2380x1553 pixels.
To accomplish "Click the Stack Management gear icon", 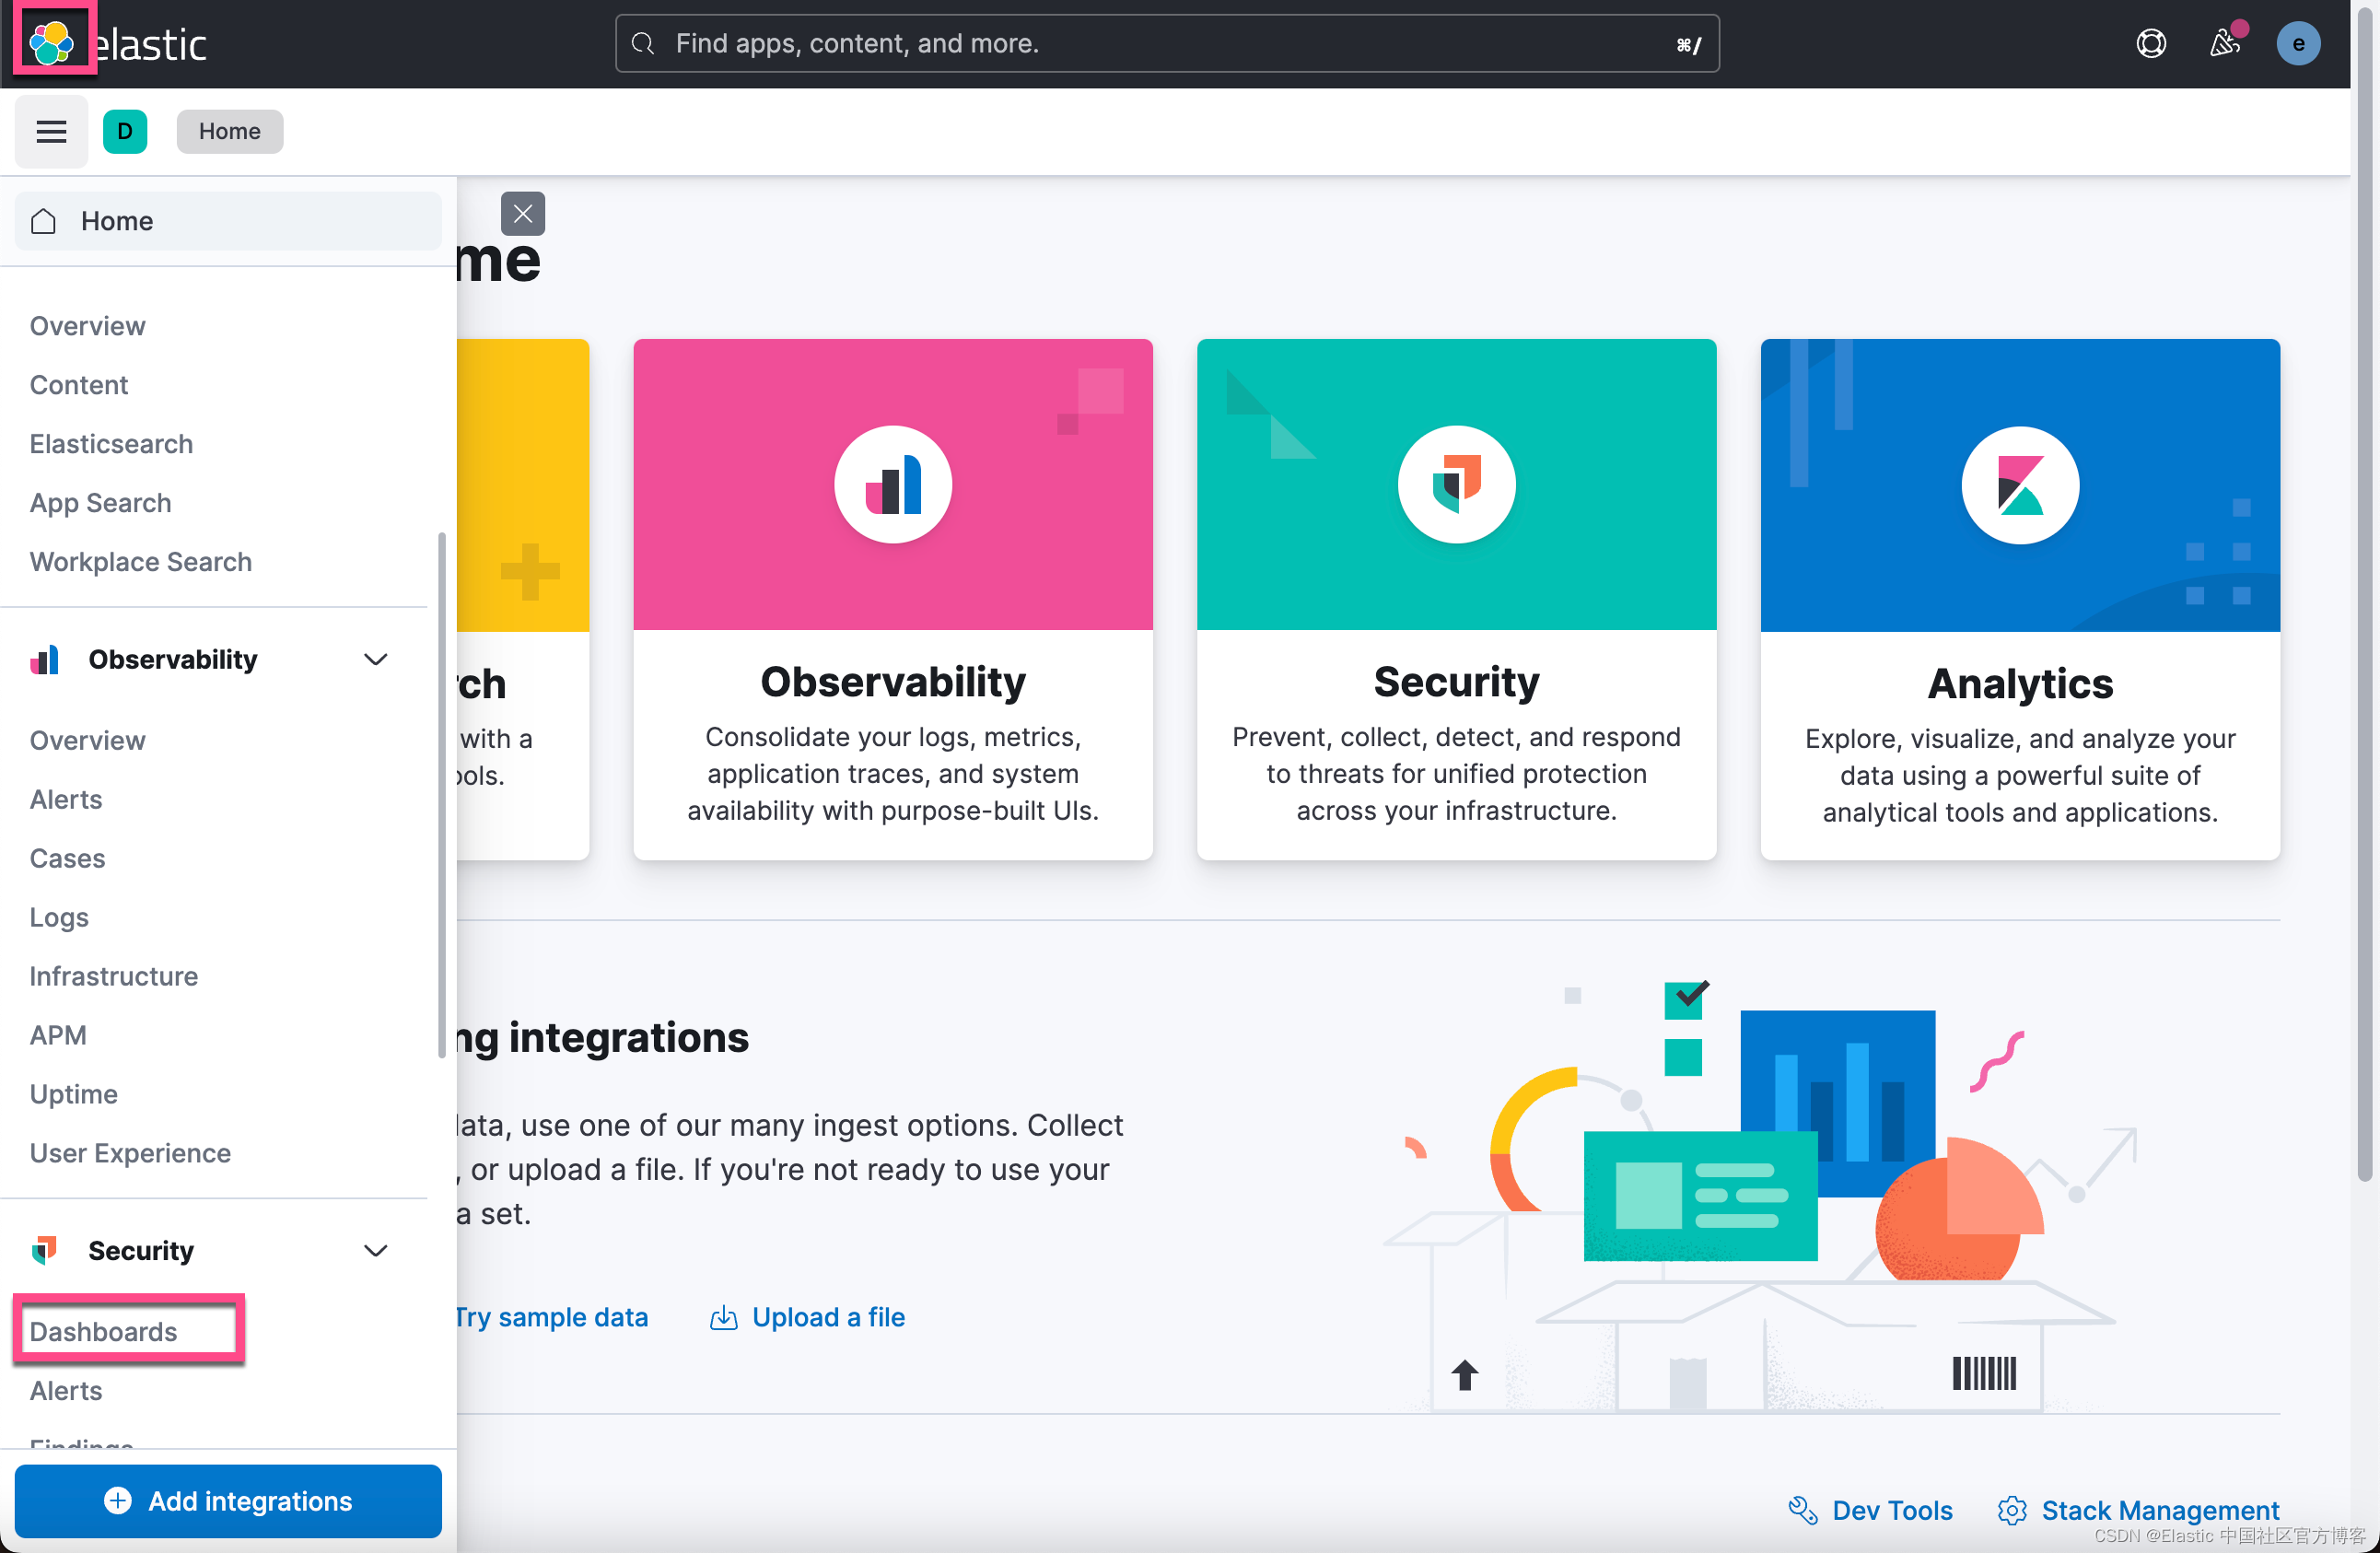I will click(x=2011, y=1510).
